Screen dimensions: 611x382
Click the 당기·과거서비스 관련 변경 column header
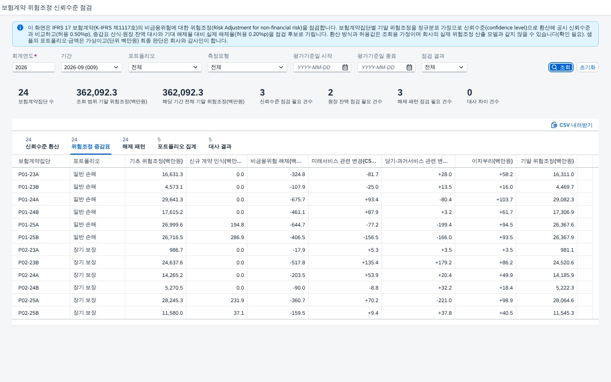[x=419, y=161]
